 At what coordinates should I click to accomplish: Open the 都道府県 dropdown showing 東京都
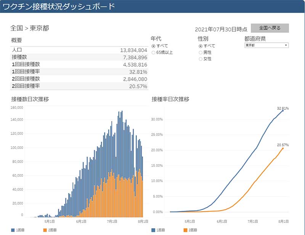click(266, 45)
